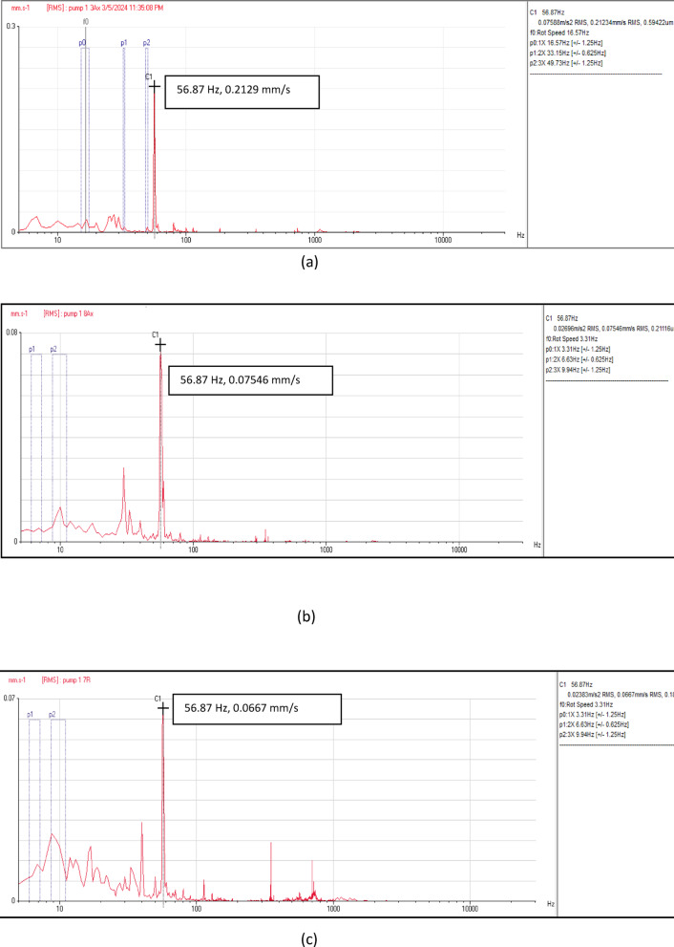Click the 'p1:2X 33.15Hz [+/- 0.625Hz]' entry
This screenshot has height=947, width=674.
tap(568, 54)
